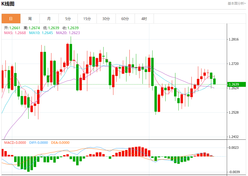The width and height of the screenshot is (248, 176).
Task: Select the 日 daily chart tab
Action: (11, 19)
